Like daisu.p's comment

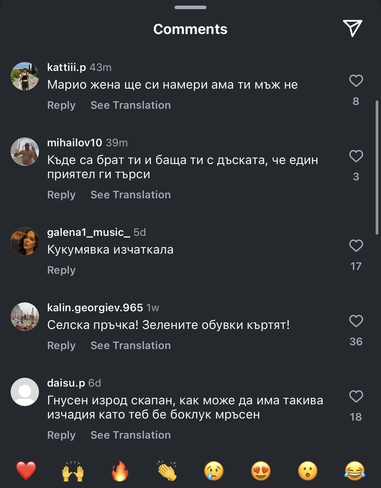[356, 396]
